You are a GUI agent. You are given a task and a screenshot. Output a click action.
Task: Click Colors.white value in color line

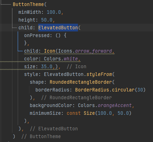61,59
